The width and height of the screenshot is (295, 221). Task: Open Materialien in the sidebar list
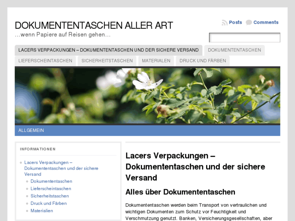point(42,210)
